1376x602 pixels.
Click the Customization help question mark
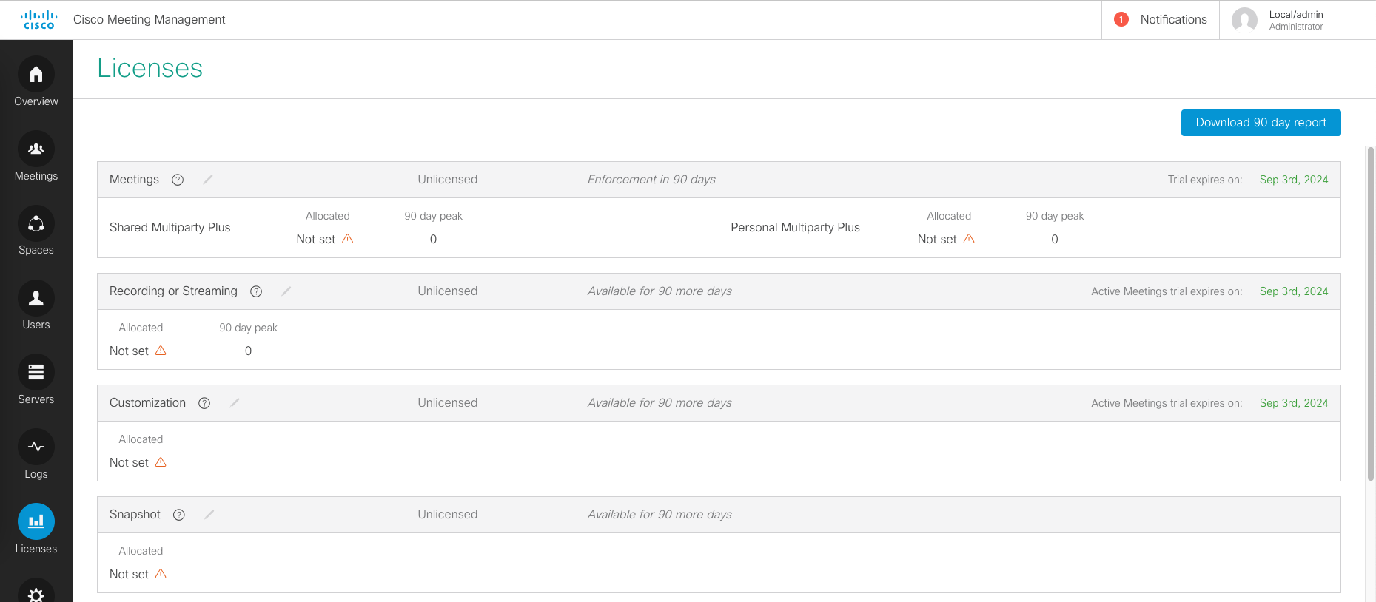point(204,403)
